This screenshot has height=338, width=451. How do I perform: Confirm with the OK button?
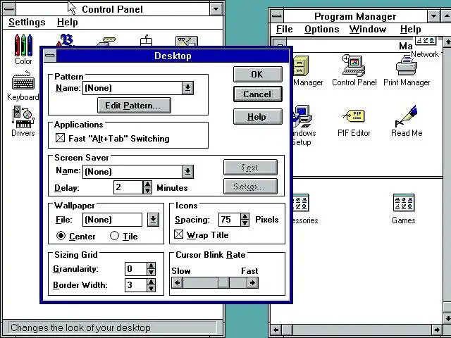(258, 74)
